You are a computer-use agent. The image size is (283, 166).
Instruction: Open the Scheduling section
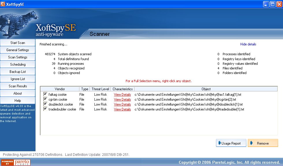[x=18, y=64]
